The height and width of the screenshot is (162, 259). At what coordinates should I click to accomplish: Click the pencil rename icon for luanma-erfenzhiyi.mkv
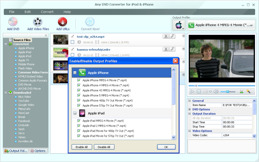click(x=73, y=49)
